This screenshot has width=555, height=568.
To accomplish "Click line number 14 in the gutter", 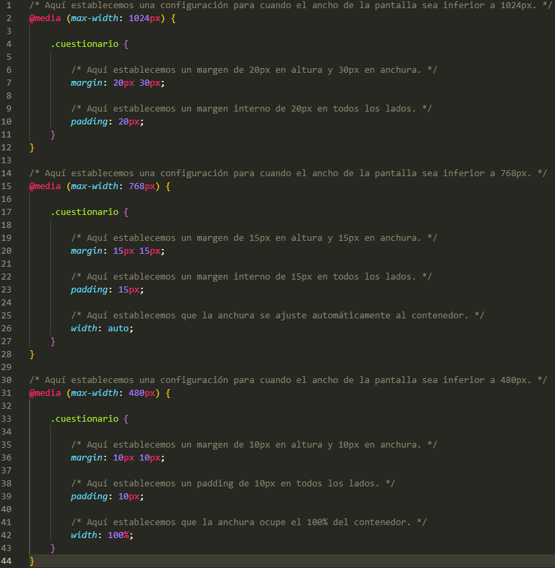I will (x=6, y=173).
